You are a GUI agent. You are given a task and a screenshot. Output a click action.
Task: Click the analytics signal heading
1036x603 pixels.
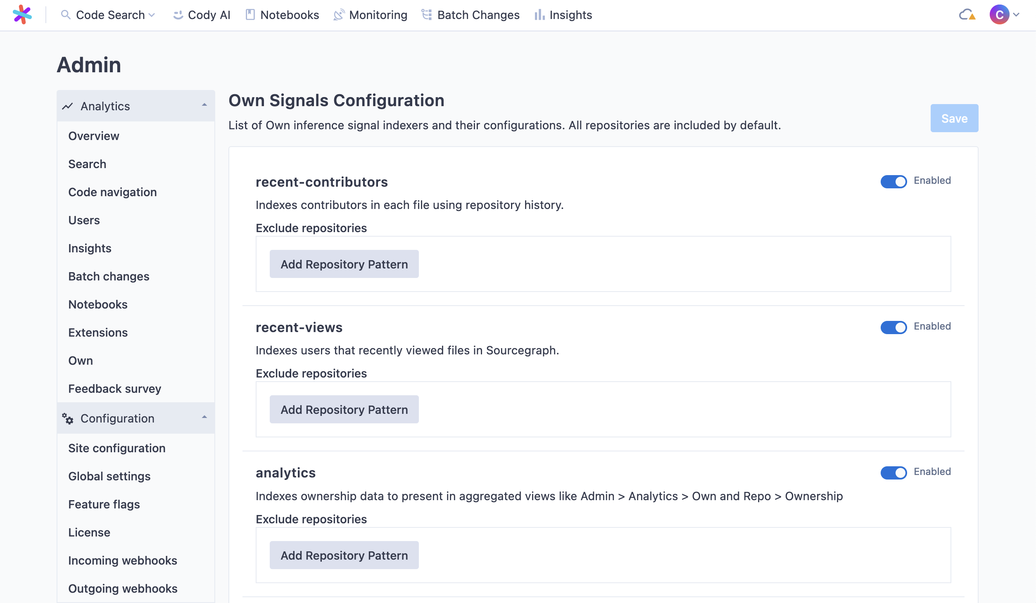[x=285, y=473]
